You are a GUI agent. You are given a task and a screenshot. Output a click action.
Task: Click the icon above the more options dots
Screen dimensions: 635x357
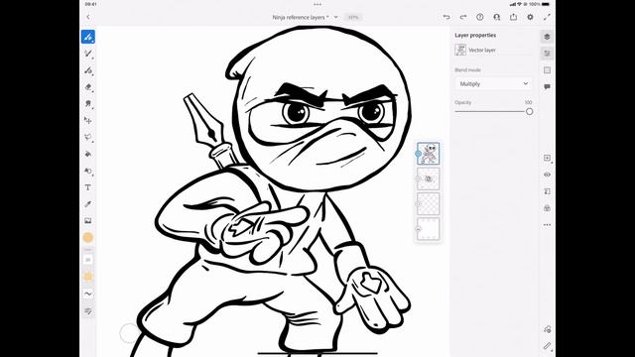[547, 208]
